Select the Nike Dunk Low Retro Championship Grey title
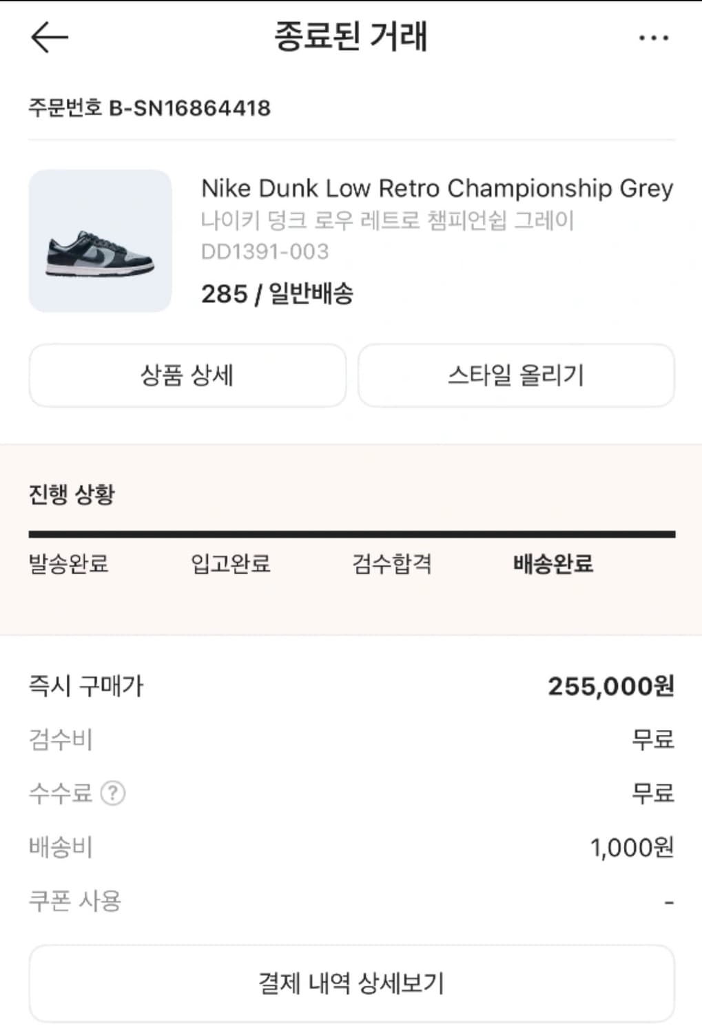702x1033 pixels. pos(437,188)
